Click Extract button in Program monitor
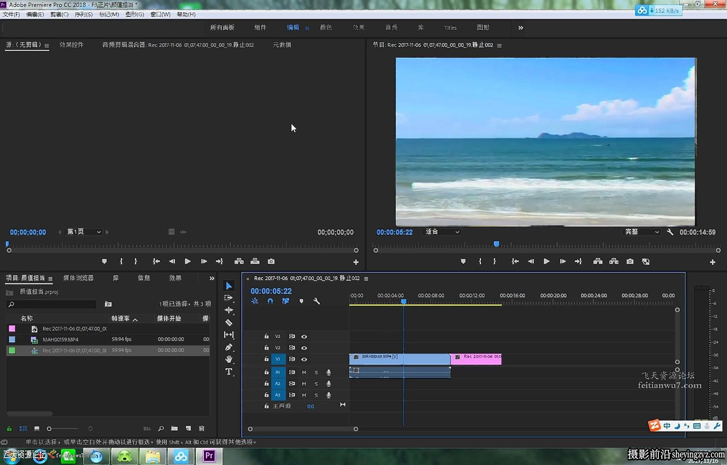 coord(614,262)
